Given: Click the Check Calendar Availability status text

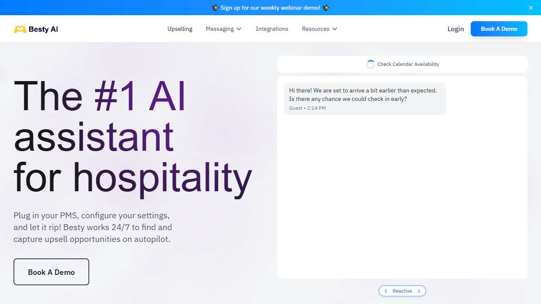Looking at the screenshot, I should click(x=408, y=64).
